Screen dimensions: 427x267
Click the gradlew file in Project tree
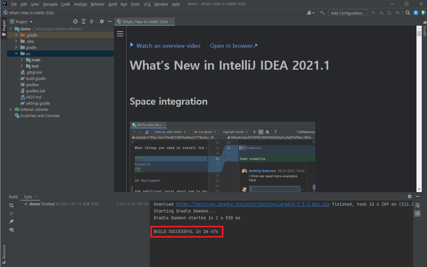click(x=32, y=85)
